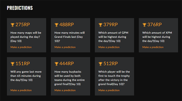This screenshot has width=182, height=101.
Task: Make a prediction on highest XPM
Action: click(153, 47)
